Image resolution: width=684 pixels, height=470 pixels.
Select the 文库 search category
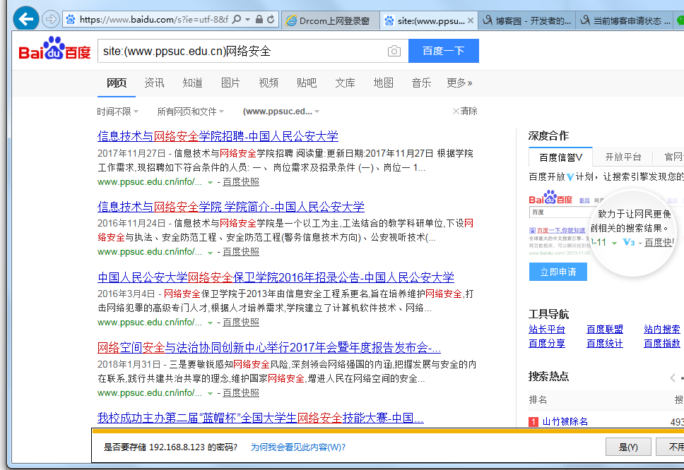click(x=345, y=83)
